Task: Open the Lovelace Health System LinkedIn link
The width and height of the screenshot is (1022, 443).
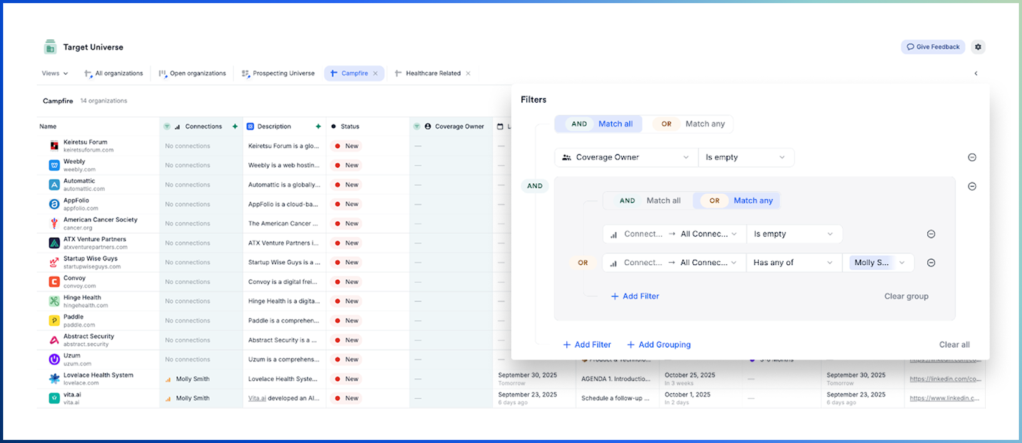Action: tap(945, 379)
